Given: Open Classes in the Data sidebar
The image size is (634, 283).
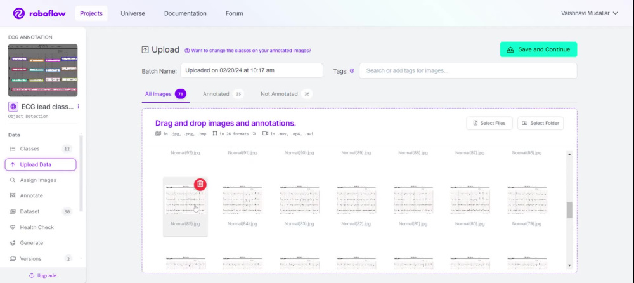Looking at the screenshot, I should [x=41, y=149].
